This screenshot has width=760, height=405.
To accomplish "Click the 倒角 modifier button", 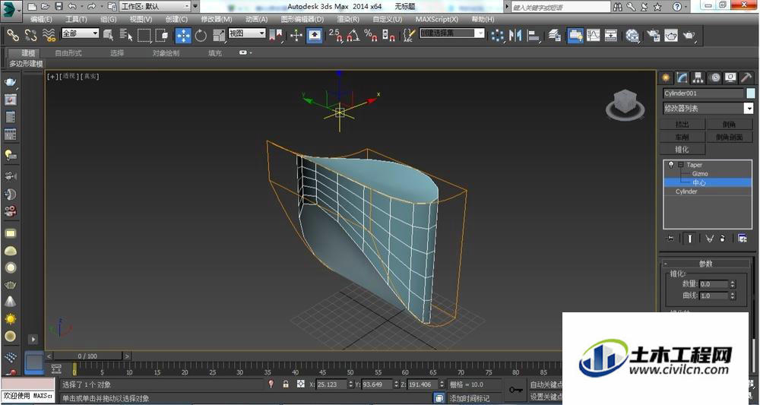I will coord(729,125).
